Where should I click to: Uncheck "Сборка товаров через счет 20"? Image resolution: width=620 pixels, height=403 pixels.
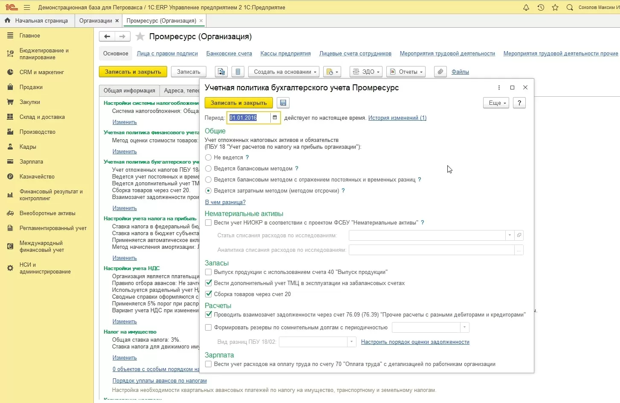point(209,294)
